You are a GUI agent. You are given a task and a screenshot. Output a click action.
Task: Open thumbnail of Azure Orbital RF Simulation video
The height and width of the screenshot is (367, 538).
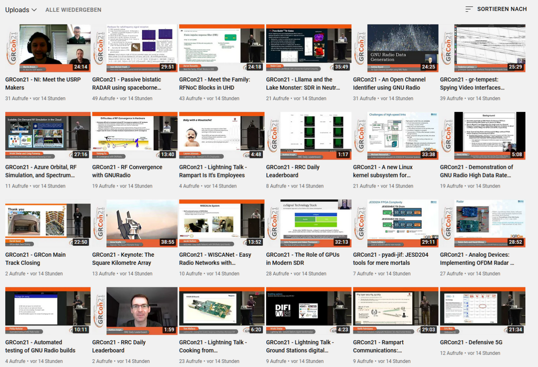tap(48, 135)
